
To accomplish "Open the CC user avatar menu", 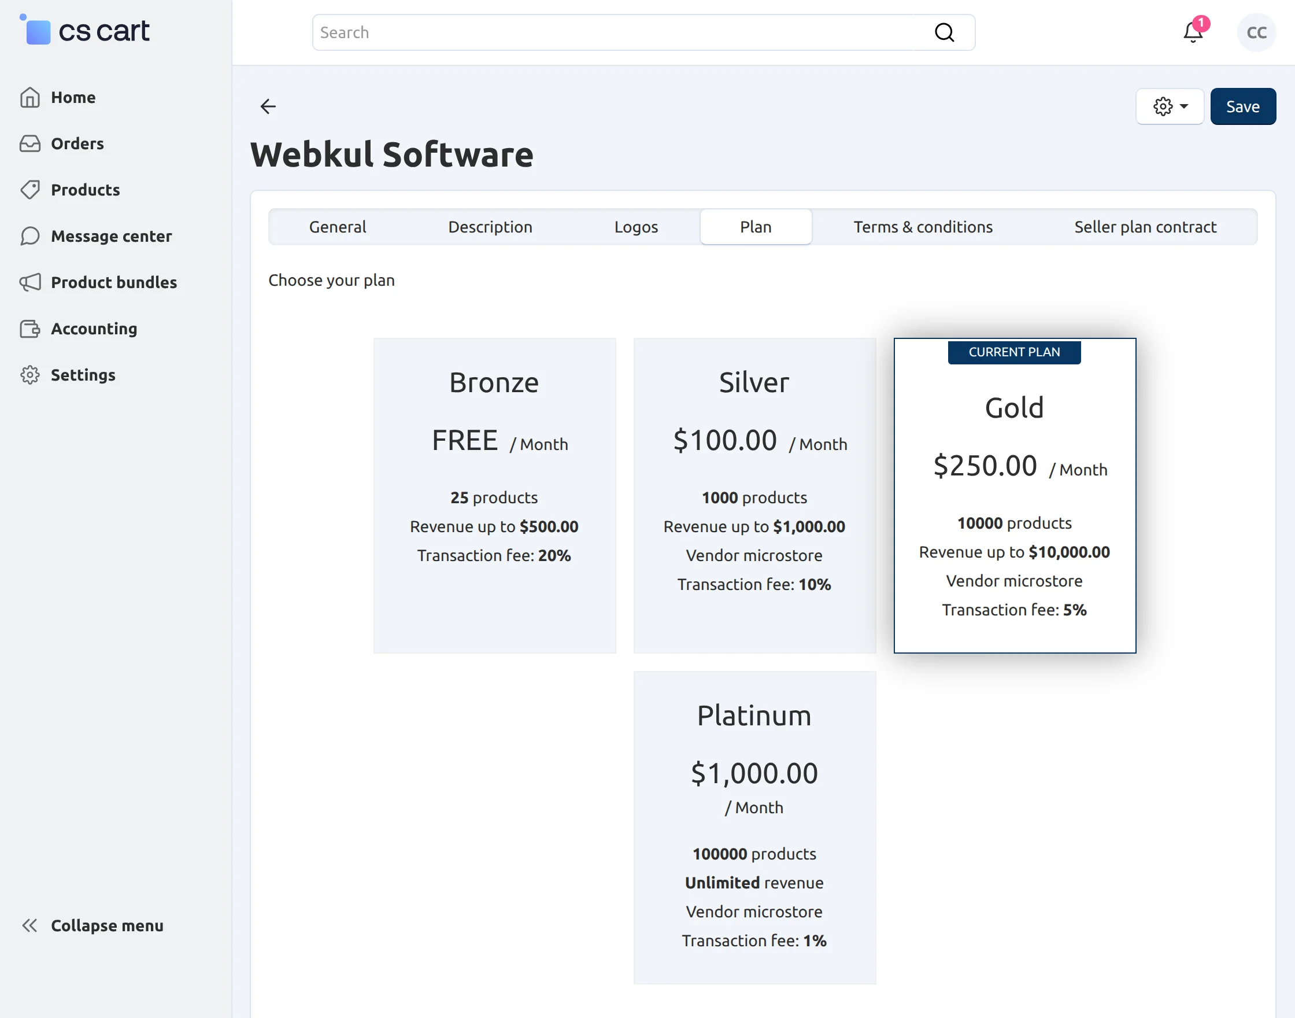I will [1256, 32].
